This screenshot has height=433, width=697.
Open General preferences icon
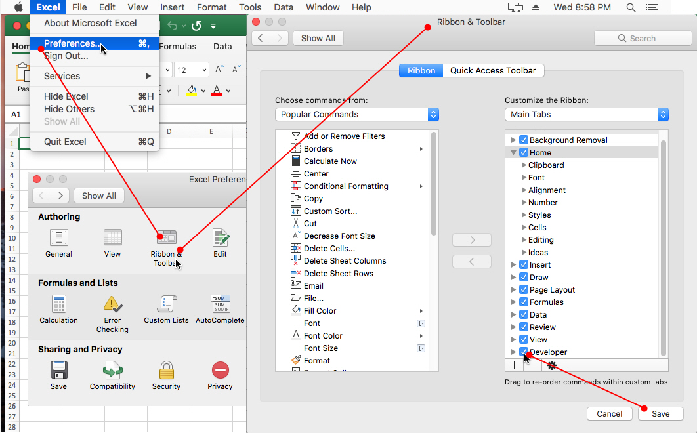point(58,238)
